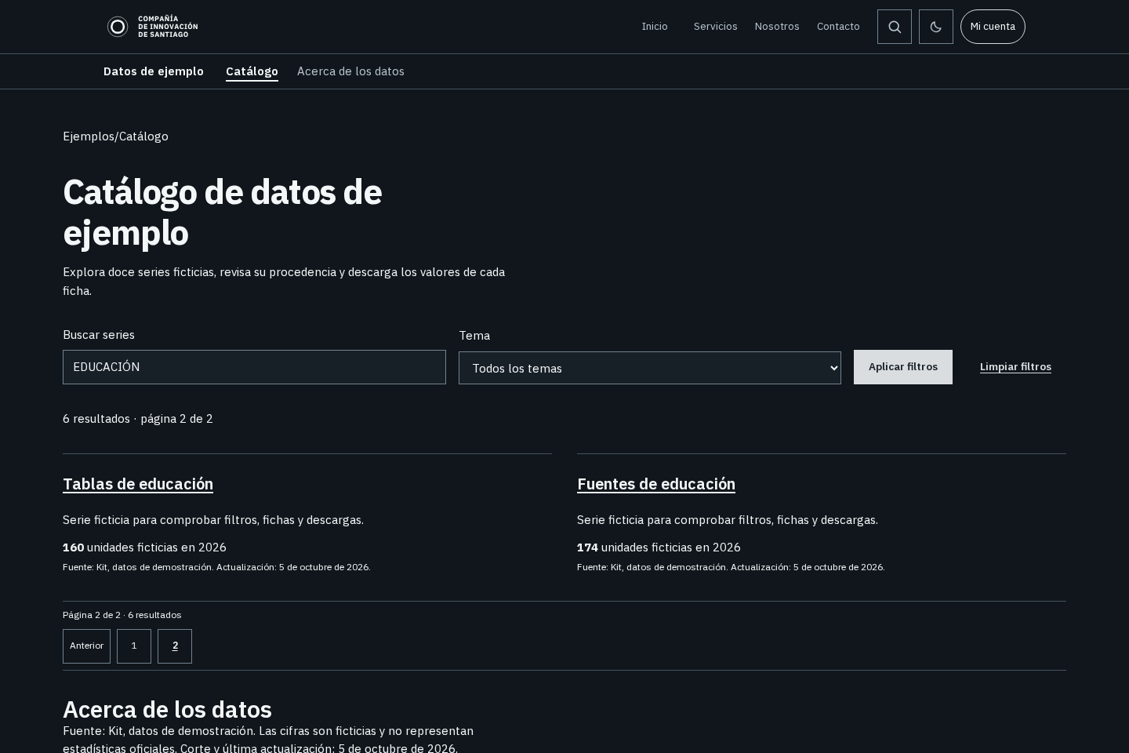Click the 'Tema' field label
Viewport: 1129px width, 753px height.
[x=474, y=336]
